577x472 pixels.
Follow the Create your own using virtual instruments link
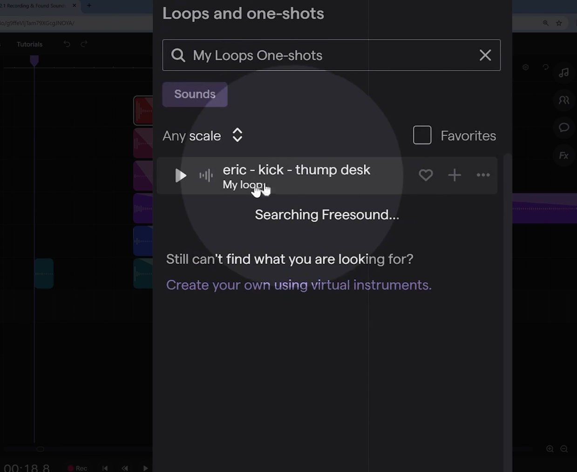pyautogui.click(x=299, y=285)
